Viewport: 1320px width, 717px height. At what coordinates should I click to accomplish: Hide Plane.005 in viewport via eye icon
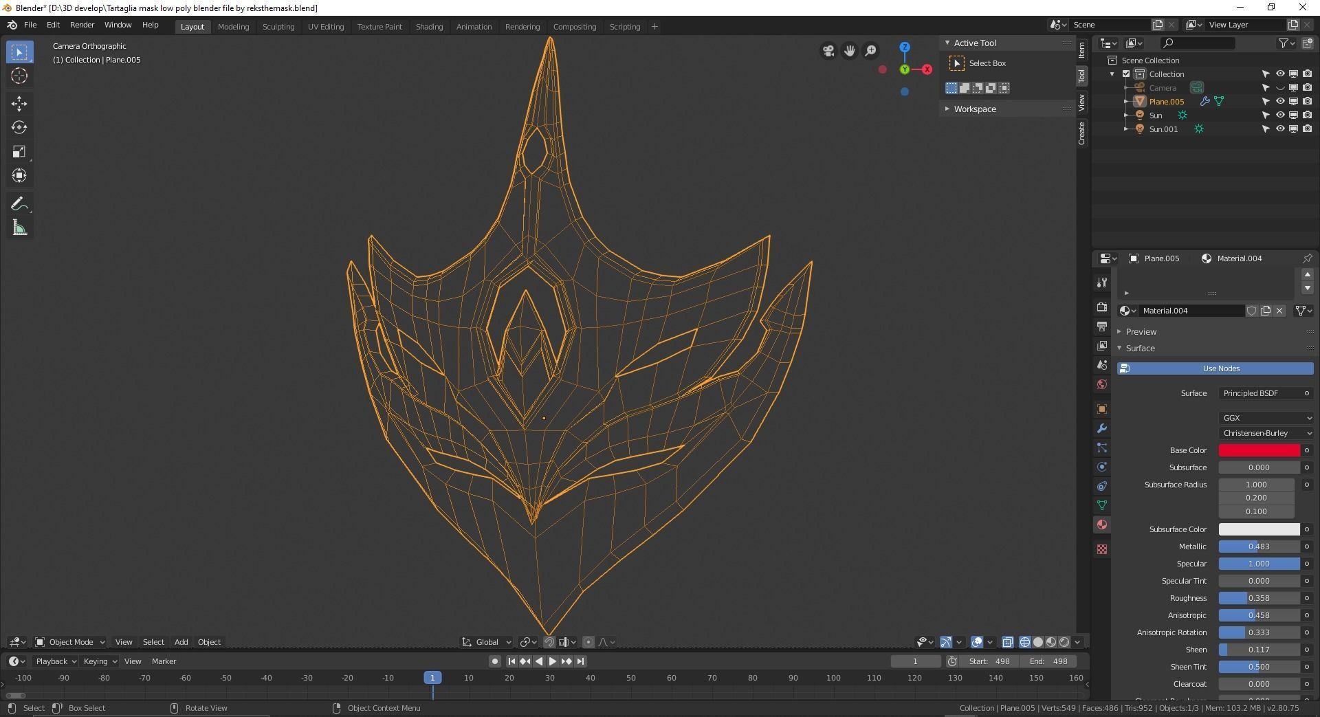pos(1280,102)
